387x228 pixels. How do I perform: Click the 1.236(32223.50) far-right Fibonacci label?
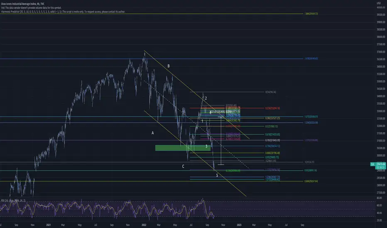pyautogui.click(x=311, y=123)
